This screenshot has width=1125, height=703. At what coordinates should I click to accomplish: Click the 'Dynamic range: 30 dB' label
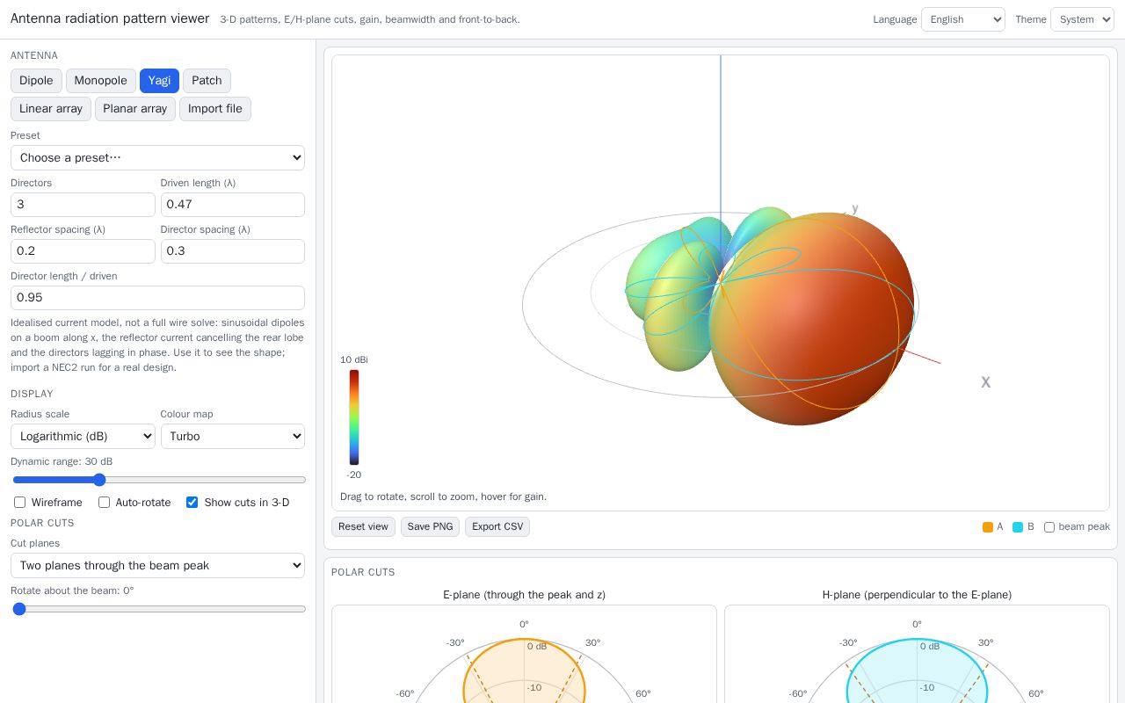tap(62, 461)
